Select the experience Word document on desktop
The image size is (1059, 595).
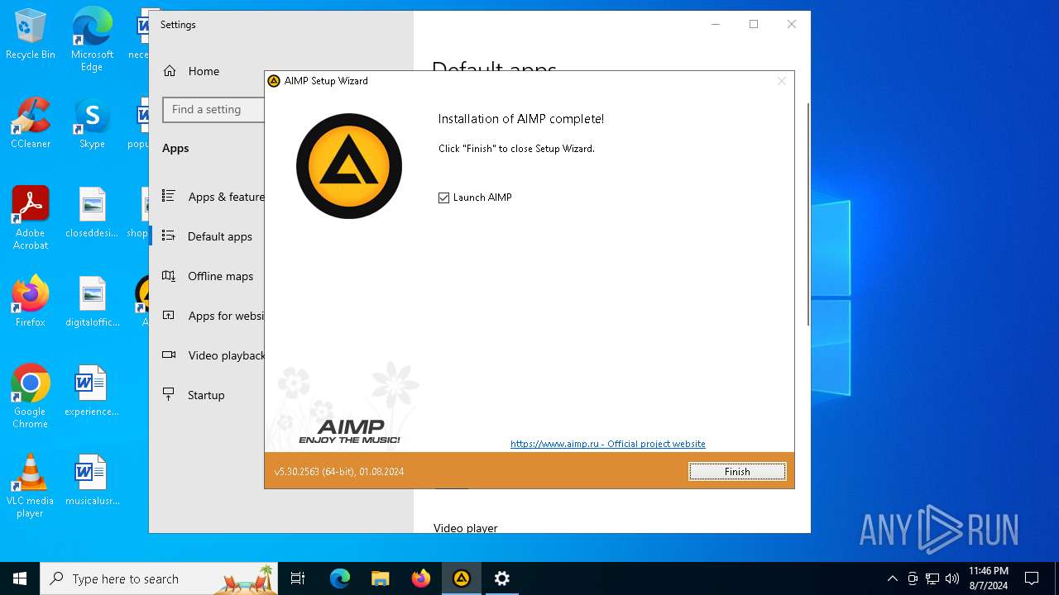point(92,391)
